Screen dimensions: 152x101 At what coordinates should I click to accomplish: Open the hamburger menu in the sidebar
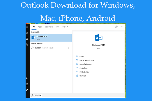pyautogui.click(x=27, y=27)
